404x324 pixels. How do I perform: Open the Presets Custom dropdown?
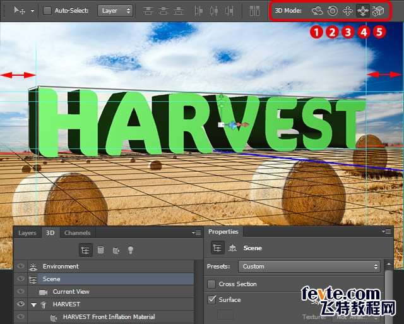(x=309, y=267)
